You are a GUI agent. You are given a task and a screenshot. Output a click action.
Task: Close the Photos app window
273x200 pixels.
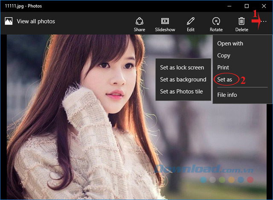tap(264, 6)
